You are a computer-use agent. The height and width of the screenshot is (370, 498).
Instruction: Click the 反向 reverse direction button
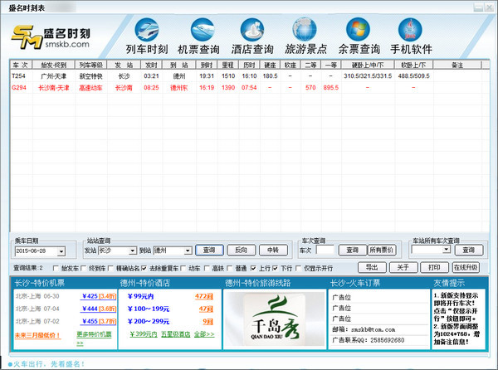click(x=240, y=250)
